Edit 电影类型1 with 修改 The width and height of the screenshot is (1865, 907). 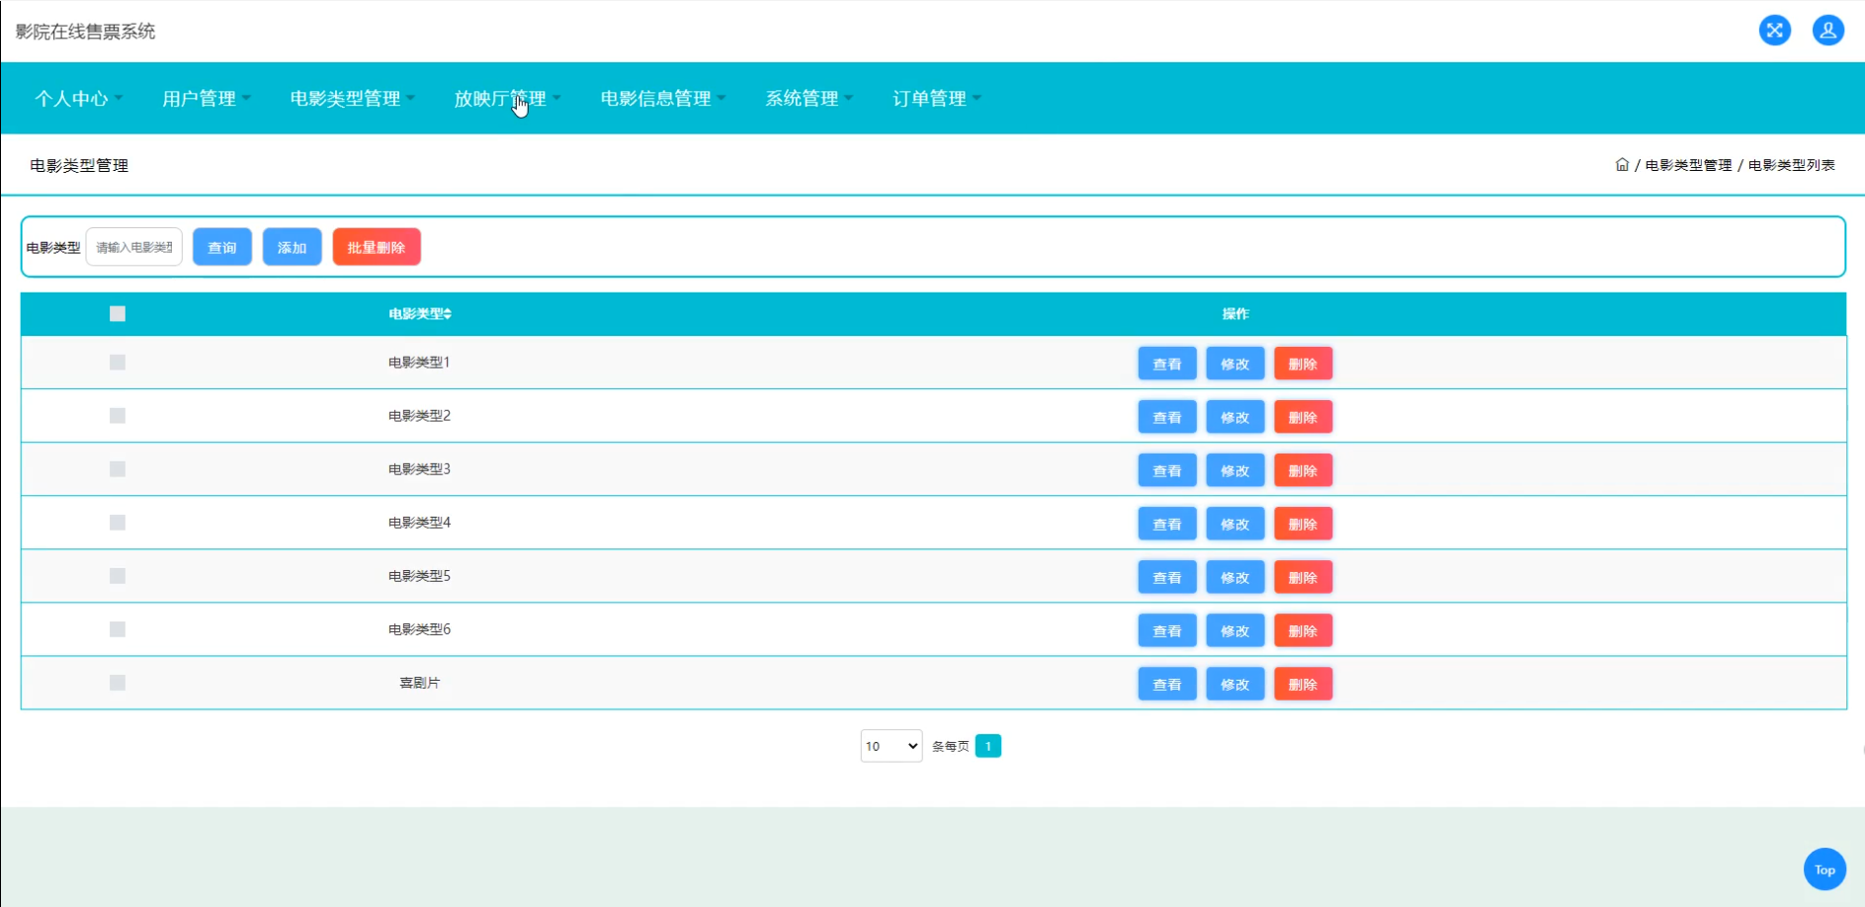[x=1235, y=364]
